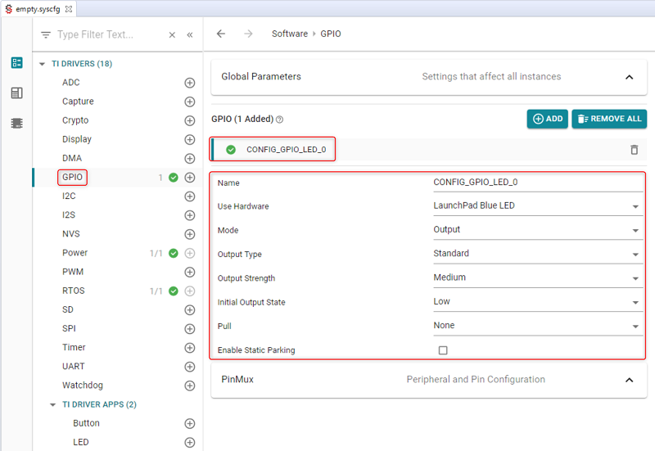Collapse the Global Parameters section

click(x=629, y=77)
